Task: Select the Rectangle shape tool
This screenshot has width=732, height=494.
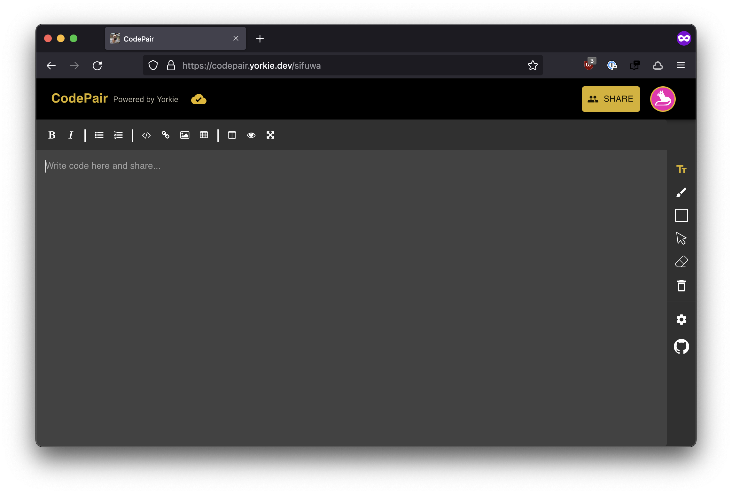Action: click(681, 215)
